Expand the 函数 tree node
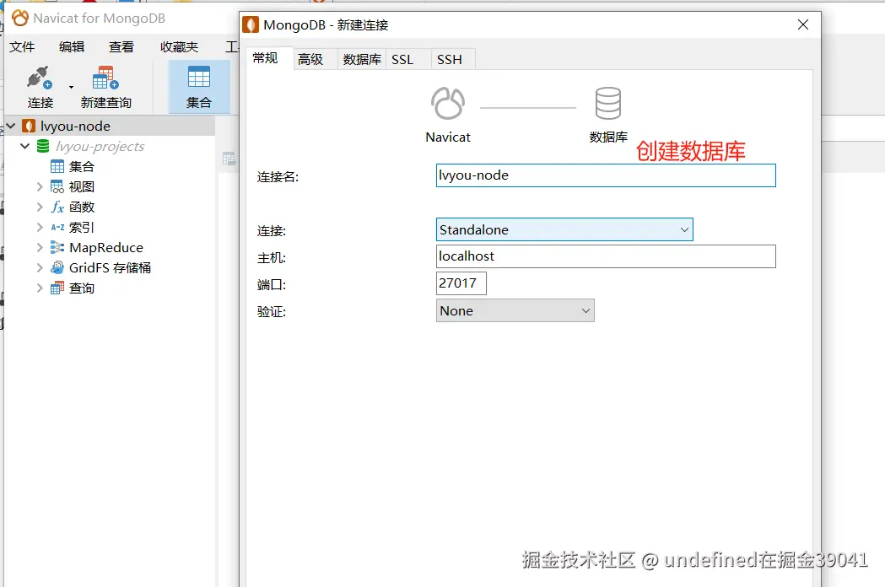885x587 pixels. (x=40, y=207)
